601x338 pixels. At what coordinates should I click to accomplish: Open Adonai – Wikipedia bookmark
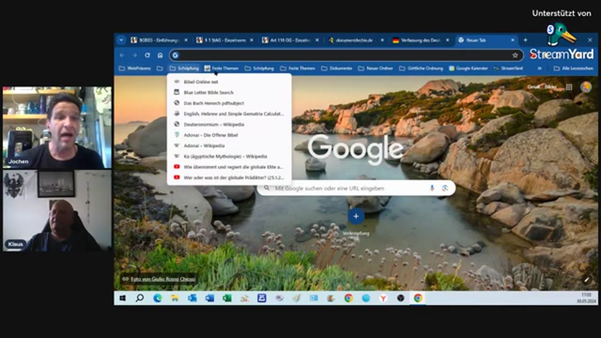click(229, 146)
